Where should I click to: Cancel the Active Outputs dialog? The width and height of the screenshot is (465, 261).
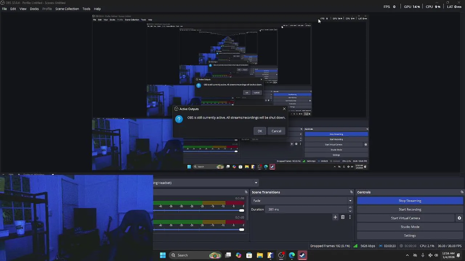276,131
